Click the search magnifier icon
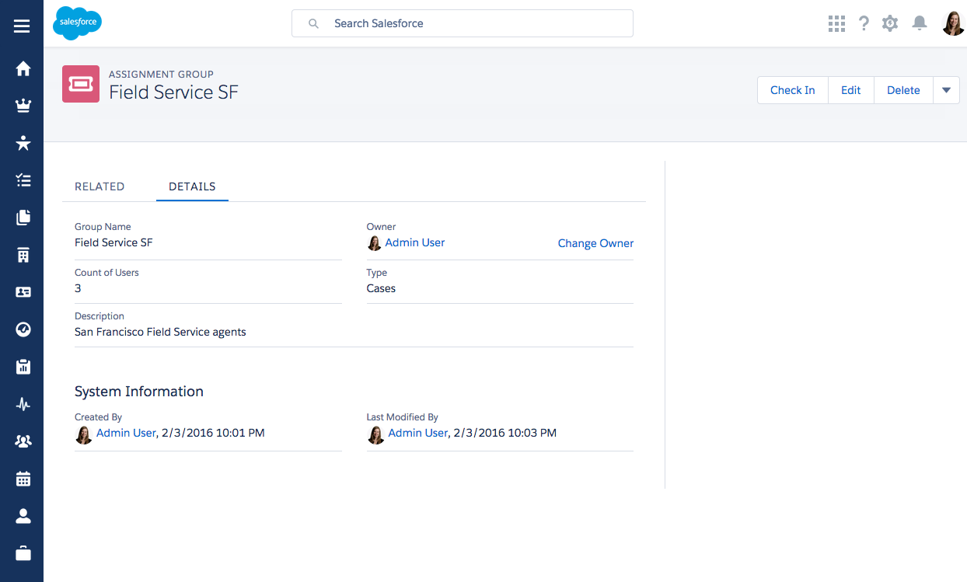Screen dimensions: 967x582 (x=313, y=23)
